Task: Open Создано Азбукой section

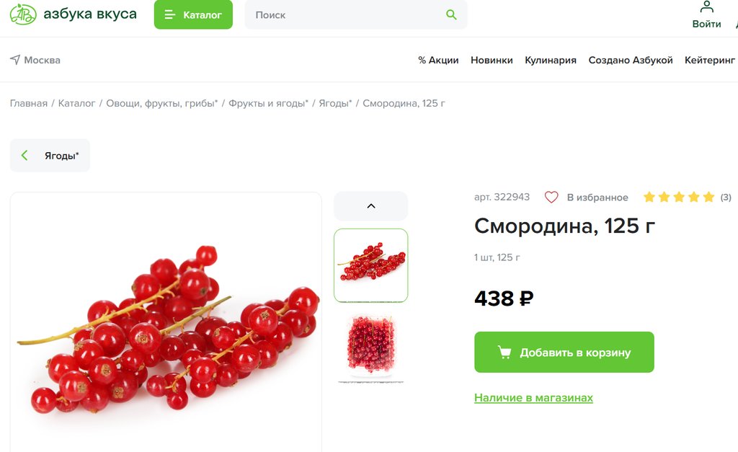Action: coord(630,61)
